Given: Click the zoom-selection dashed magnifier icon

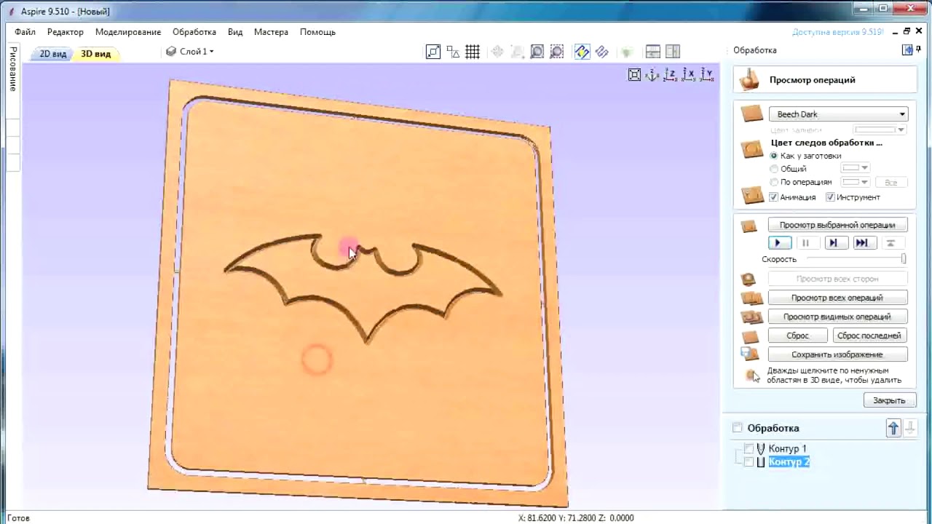Looking at the screenshot, I should pyautogui.click(x=557, y=52).
